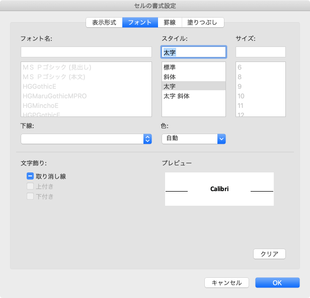Click the フォント tab

coord(140,23)
